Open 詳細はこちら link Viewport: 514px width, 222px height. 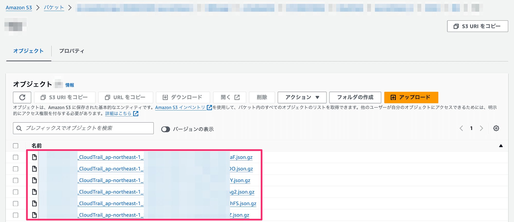[118, 114]
